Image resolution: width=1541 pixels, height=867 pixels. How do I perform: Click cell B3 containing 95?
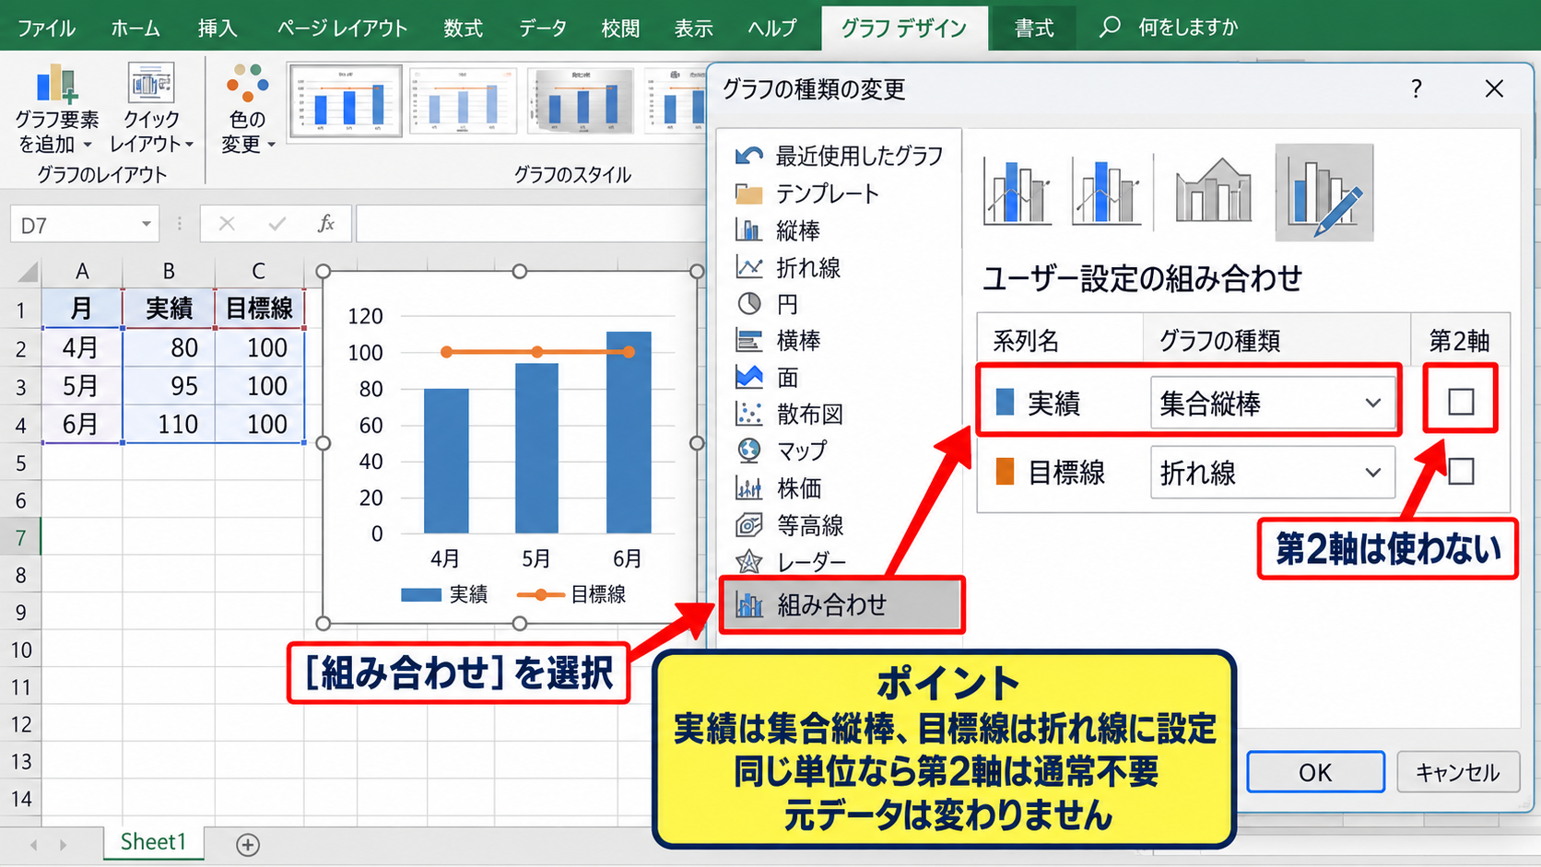[169, 386]
